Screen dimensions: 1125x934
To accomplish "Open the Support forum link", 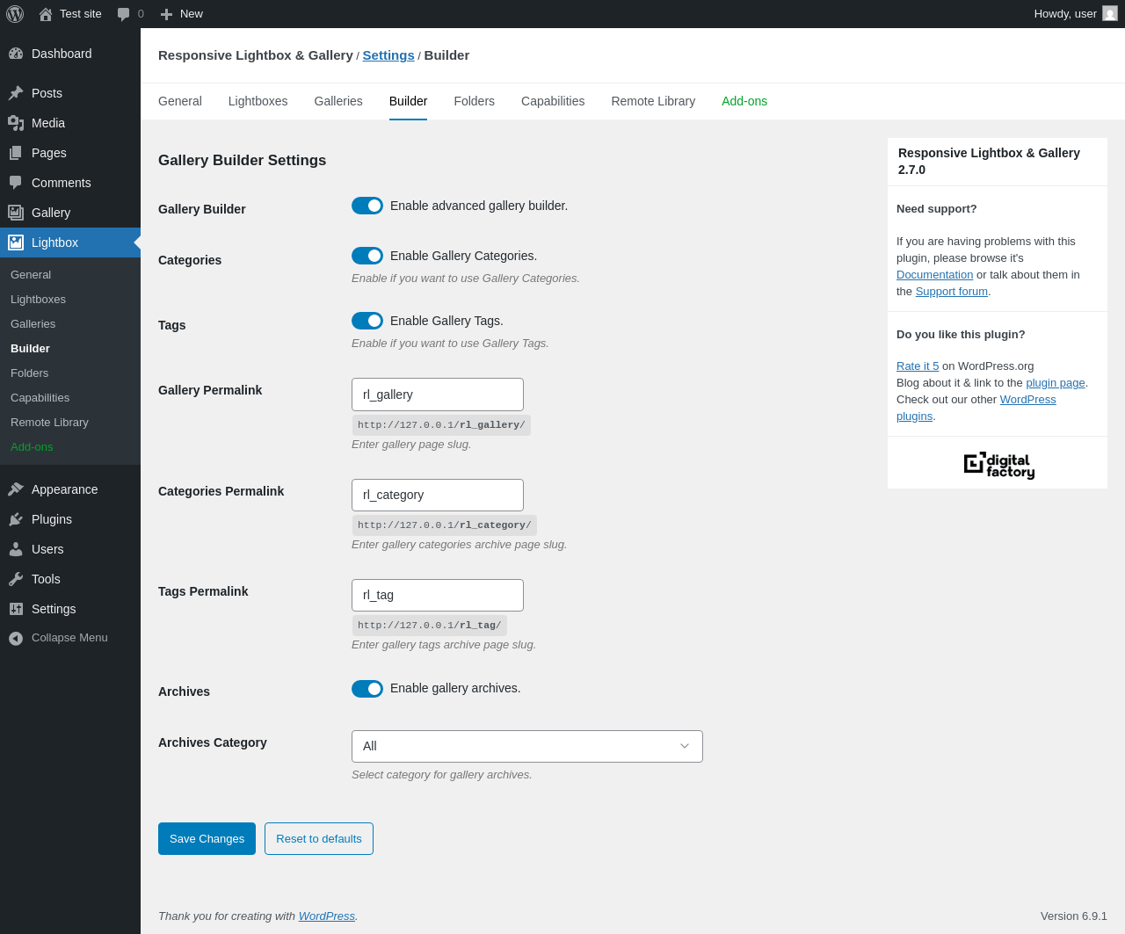I will click(952, 292).
